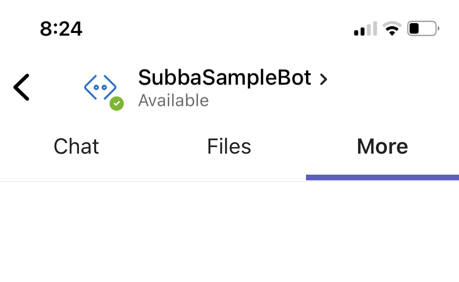Open SubbaSampleBot profile with right arrow
Screen dimensions: 459x282
[x=324, y=80]
